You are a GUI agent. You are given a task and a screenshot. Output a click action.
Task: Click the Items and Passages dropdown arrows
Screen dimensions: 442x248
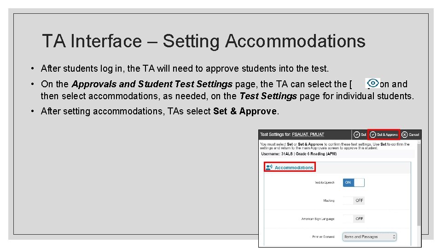(x=394, y=237)
